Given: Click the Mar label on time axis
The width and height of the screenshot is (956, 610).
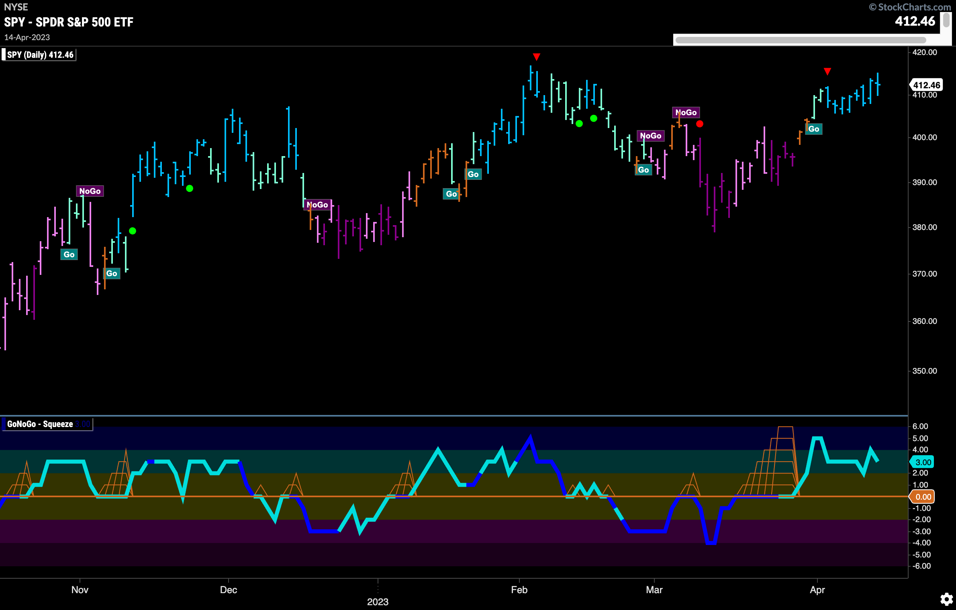Looking at the screenshot, I should pyautogui.click(x=654, y=590).
